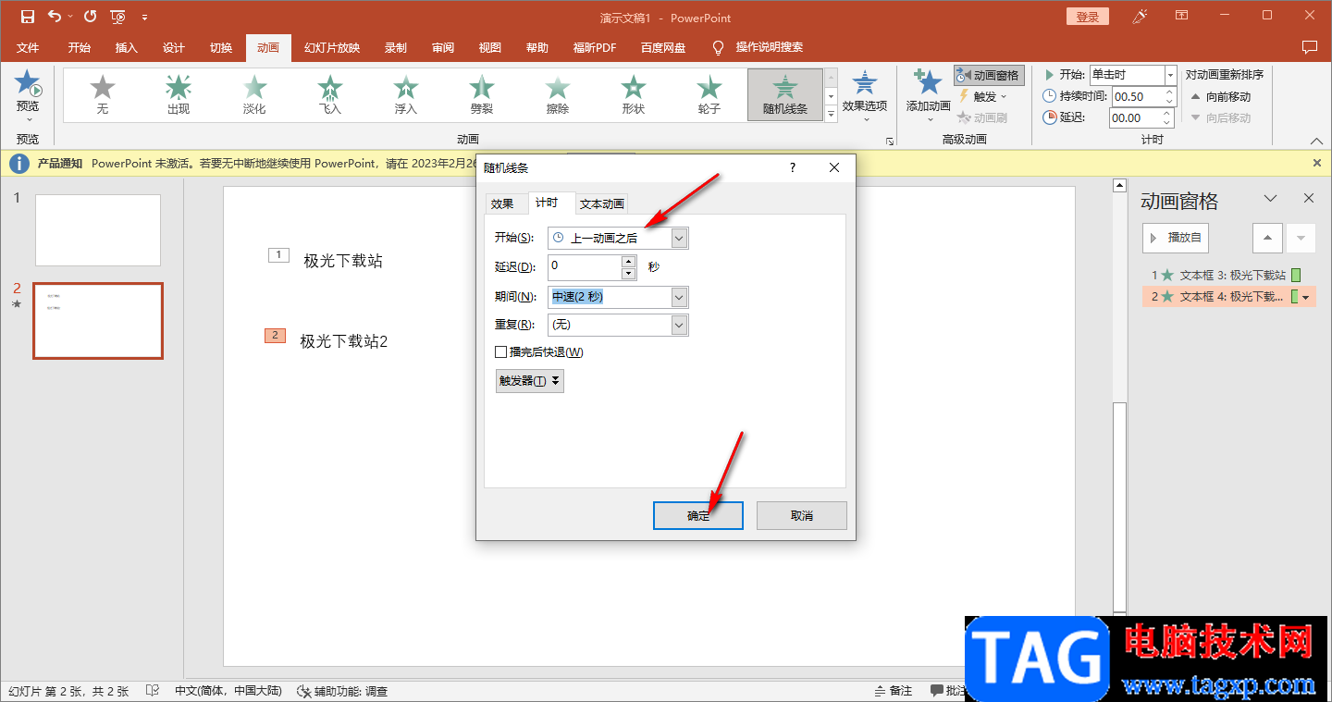This screenshot has height=702, width=1332.
Task: Open the 切换 transitions ribbon tab
Action: point(221,48)
